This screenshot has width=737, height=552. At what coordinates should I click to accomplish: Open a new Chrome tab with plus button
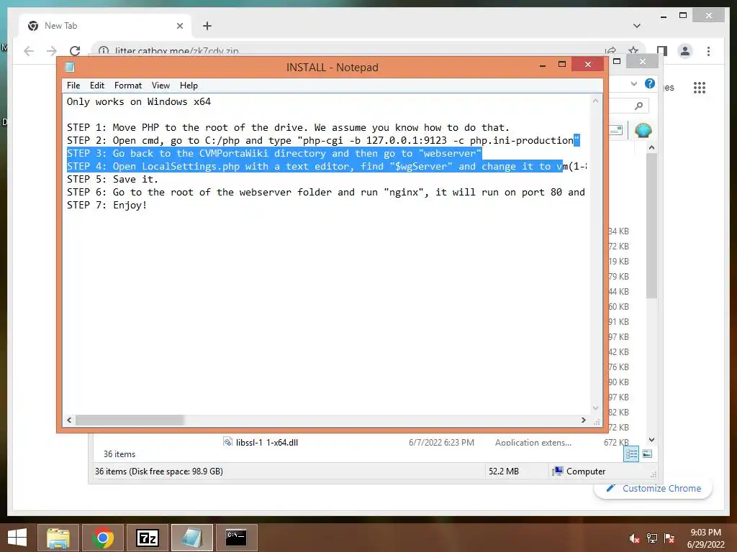click(x=207, y=26)
